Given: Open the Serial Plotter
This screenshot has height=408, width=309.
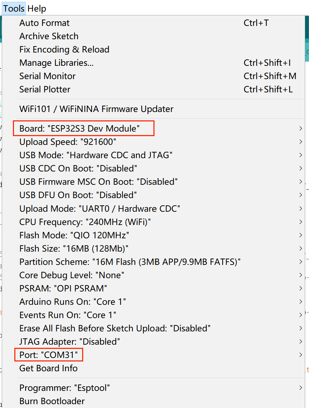Looking at the screenshot, I should (161, 89).
